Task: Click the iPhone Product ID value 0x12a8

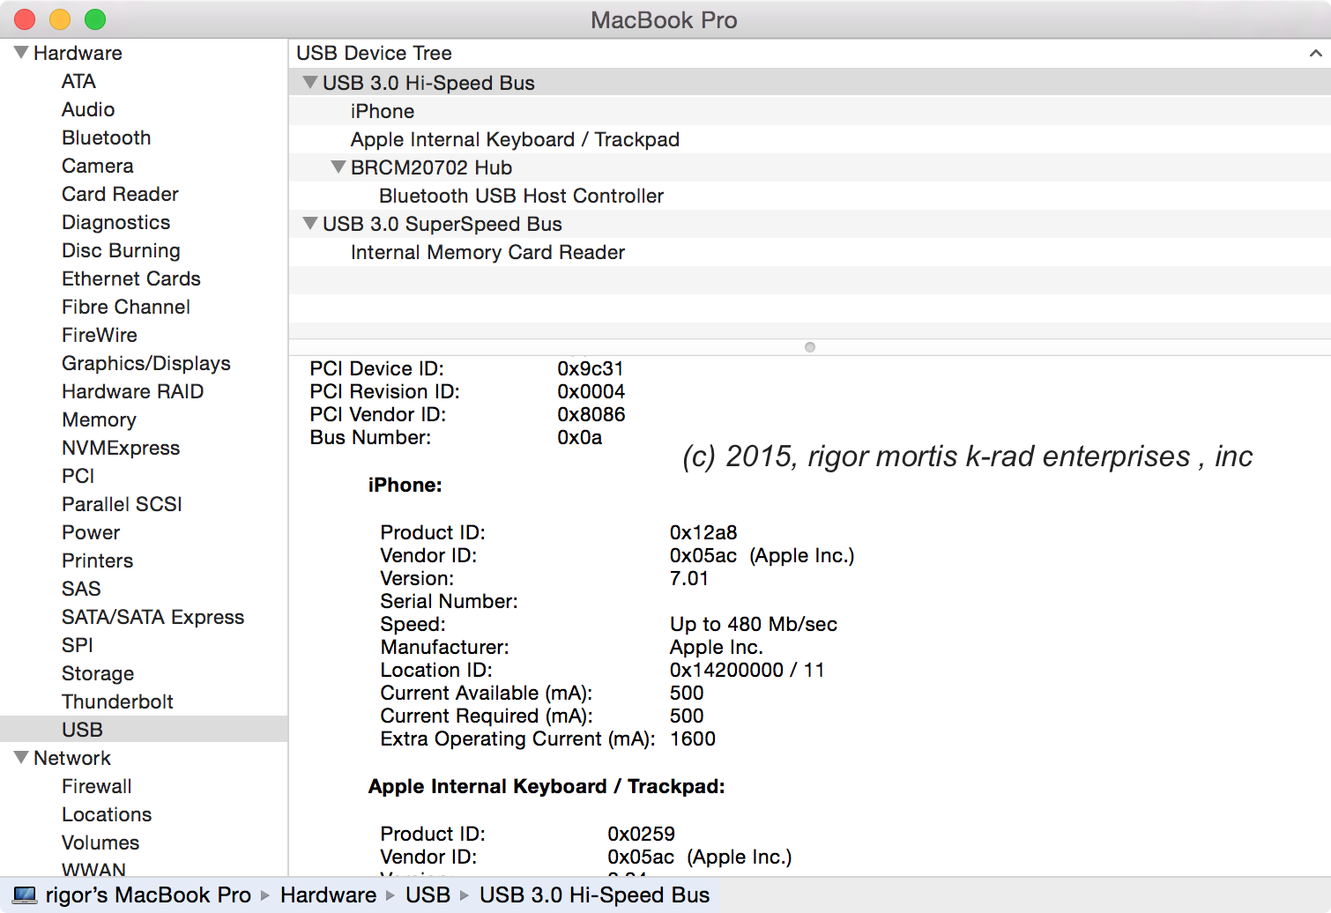Action: point(703,532)
